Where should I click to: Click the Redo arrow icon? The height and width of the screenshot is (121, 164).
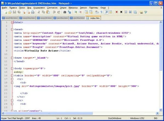(x=59, y=12)
